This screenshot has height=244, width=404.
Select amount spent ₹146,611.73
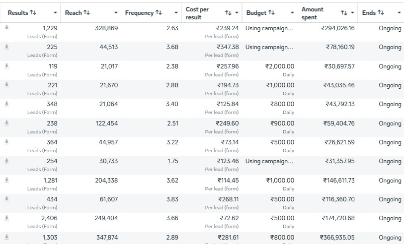339,181
